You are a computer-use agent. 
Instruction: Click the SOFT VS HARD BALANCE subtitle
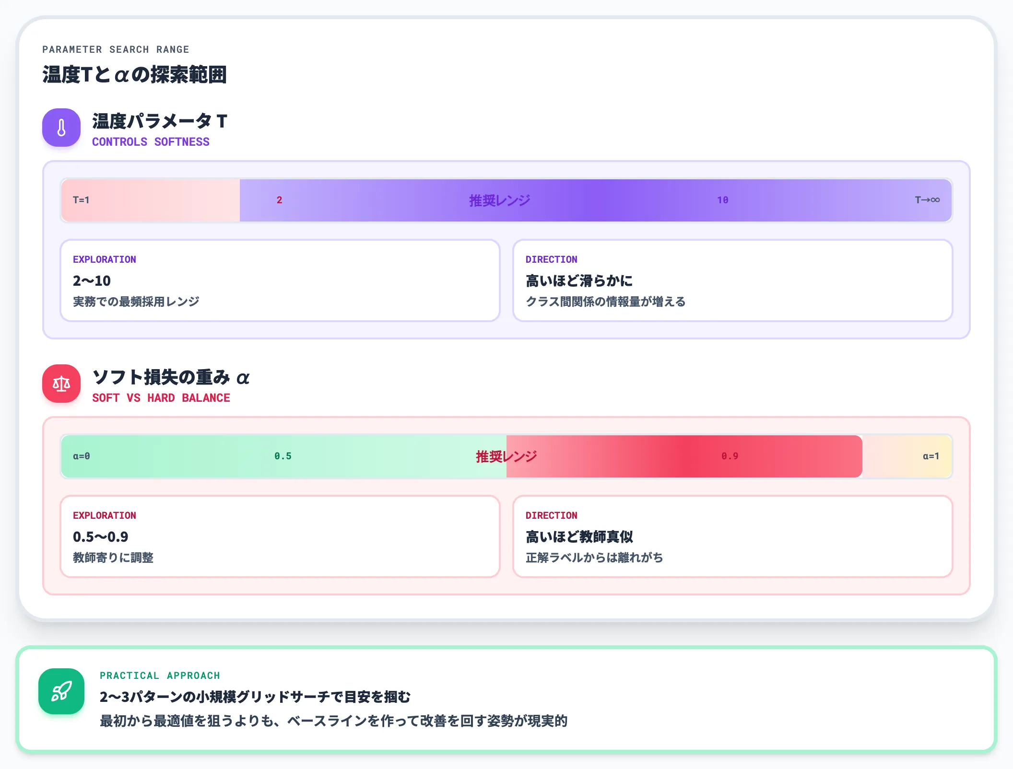161,398
